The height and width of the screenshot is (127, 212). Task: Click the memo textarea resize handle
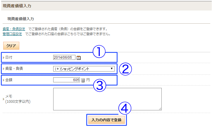click(160, 109)
